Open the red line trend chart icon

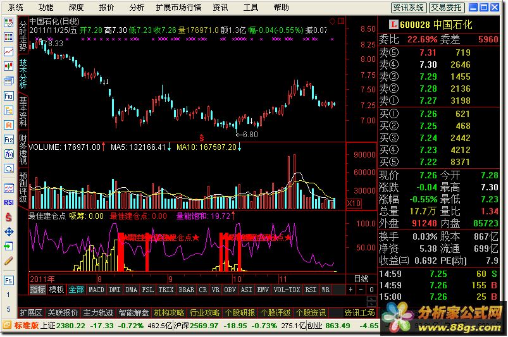point(8,51)
